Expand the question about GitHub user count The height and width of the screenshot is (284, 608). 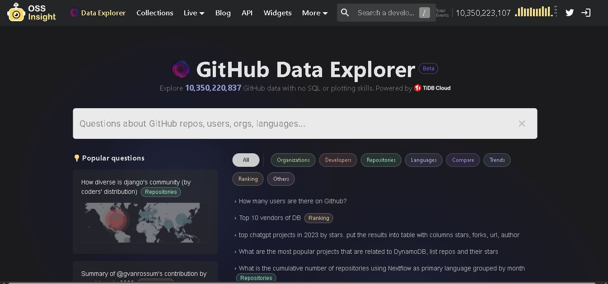292,201
